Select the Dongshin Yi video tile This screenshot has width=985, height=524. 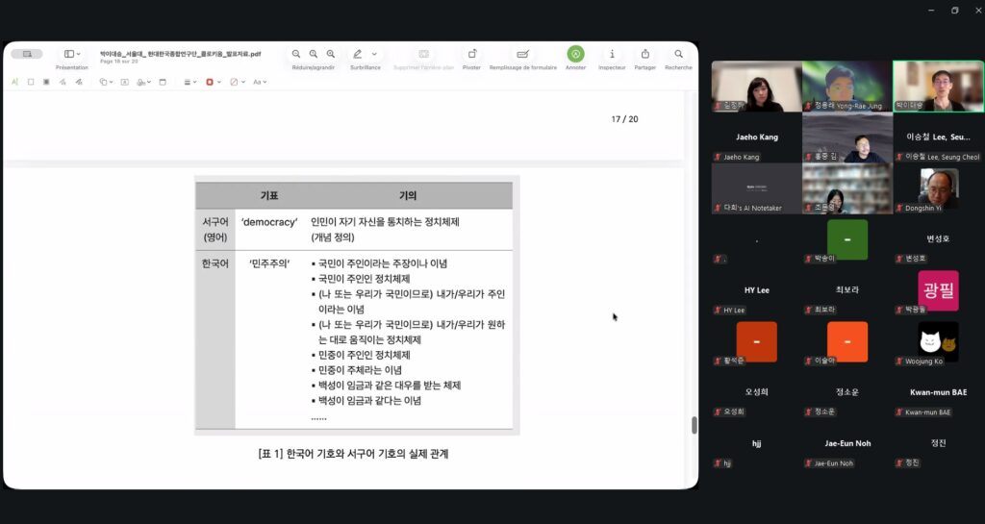[x=939, y=188]
